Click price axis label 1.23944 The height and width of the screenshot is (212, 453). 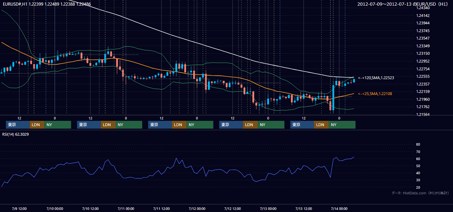(423, 23)
